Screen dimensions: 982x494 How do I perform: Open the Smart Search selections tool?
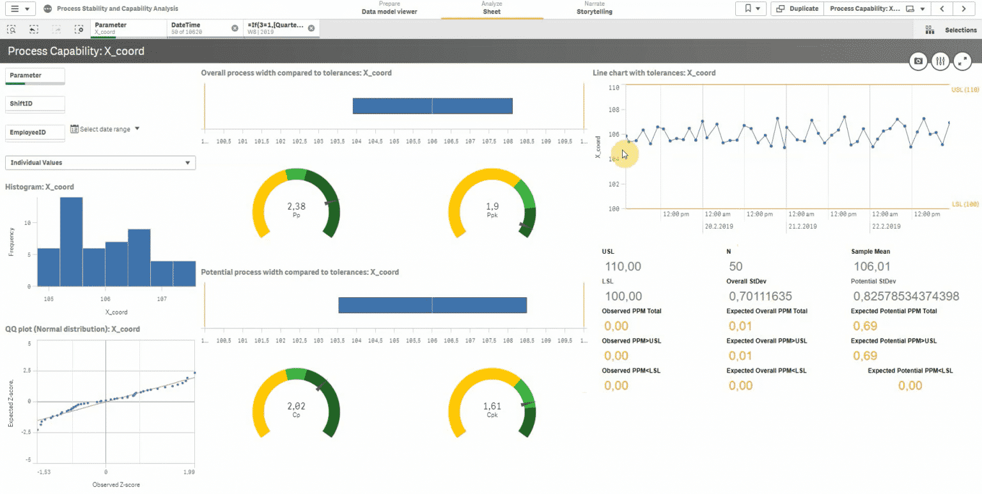[x=10, y=29]
